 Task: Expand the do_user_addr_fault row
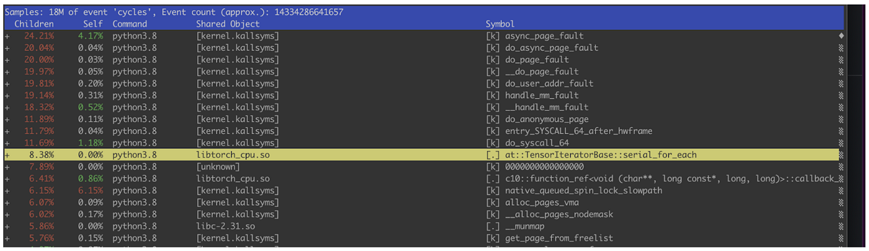pos(7,83)
